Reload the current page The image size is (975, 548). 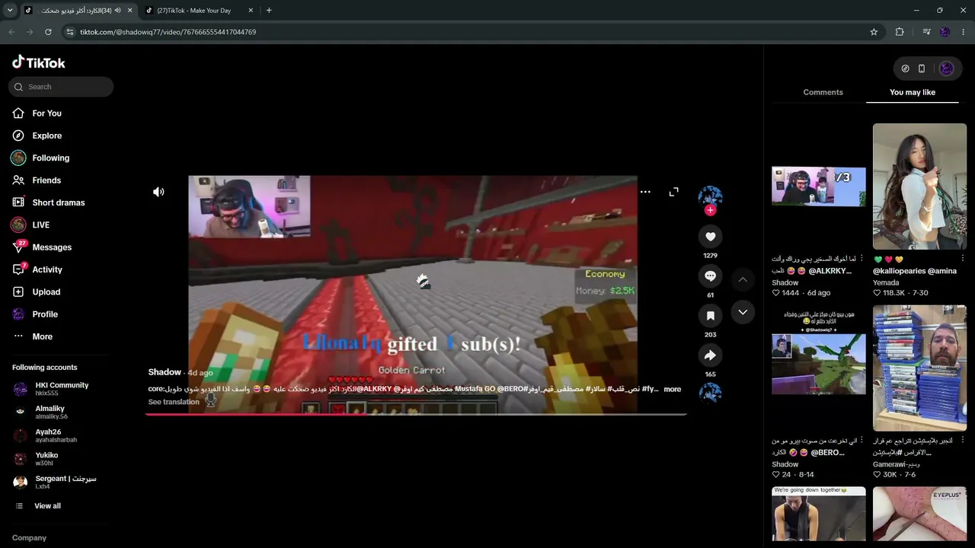[x=48, y=32]
